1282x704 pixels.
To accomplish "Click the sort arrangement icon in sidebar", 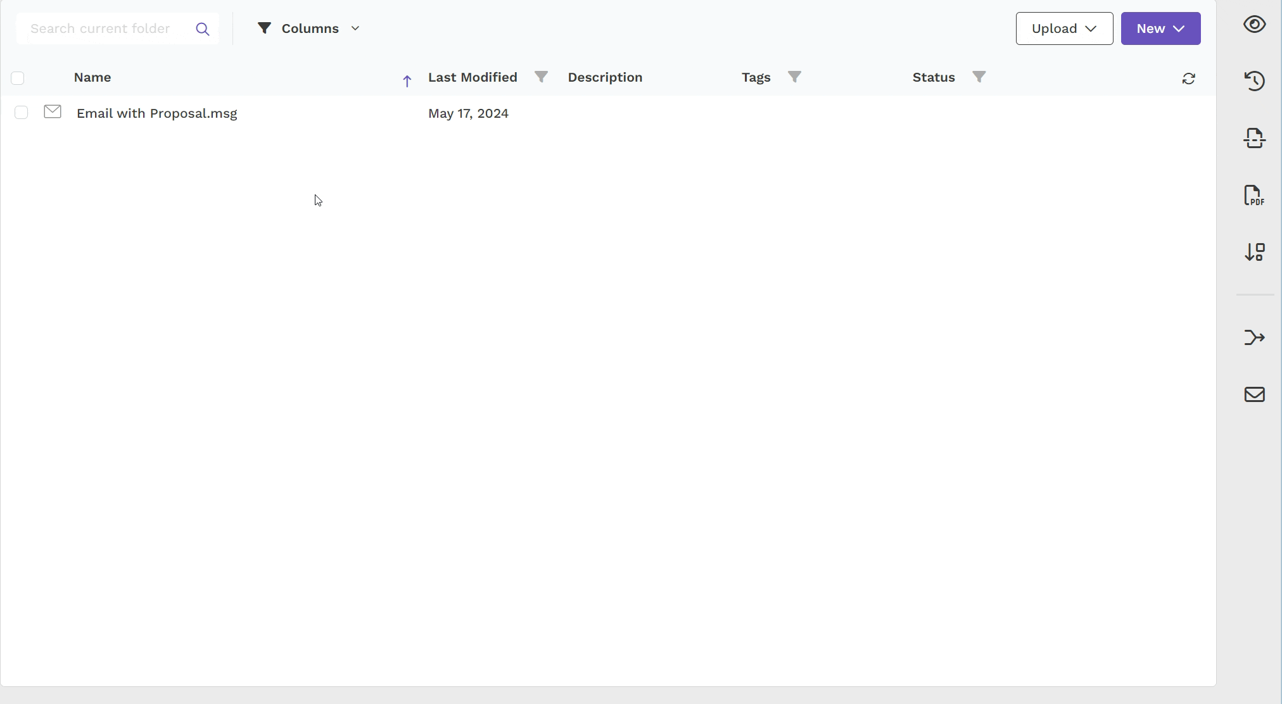I will pos(1254,252).
